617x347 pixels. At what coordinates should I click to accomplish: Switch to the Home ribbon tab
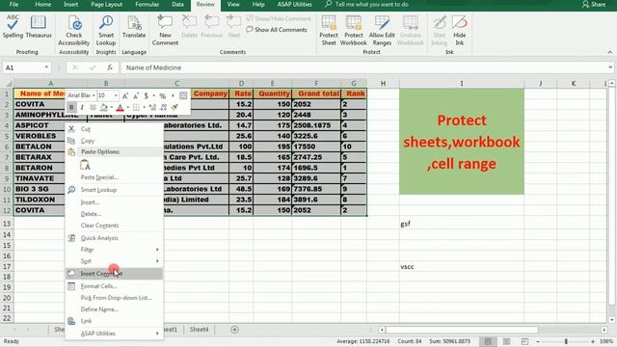(42, 4)
